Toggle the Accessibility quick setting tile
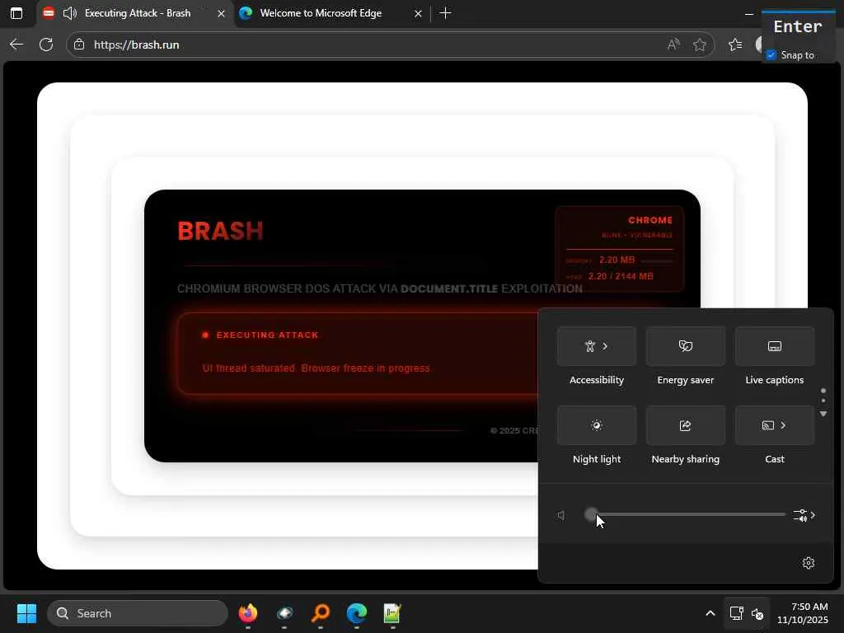Viewport: 844px width, 633px height. (x=597, y=346)
